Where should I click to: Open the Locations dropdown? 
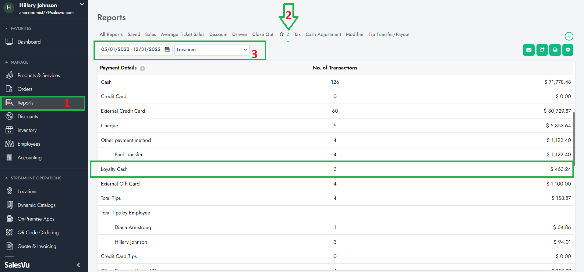click(211, 50)
